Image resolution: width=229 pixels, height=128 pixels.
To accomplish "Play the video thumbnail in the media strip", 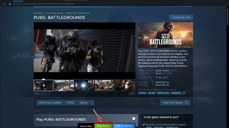I will (x=43, y=85).
